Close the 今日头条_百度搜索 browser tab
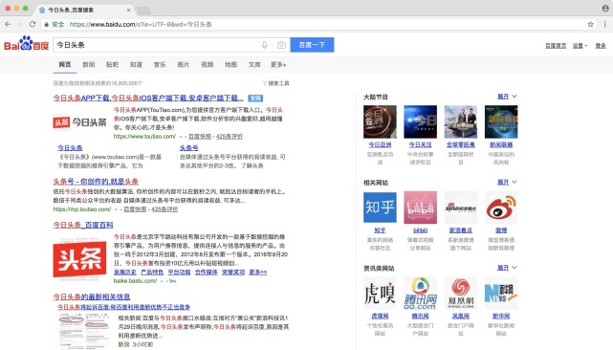Screen dimensions: 613x350 [128, 11]
